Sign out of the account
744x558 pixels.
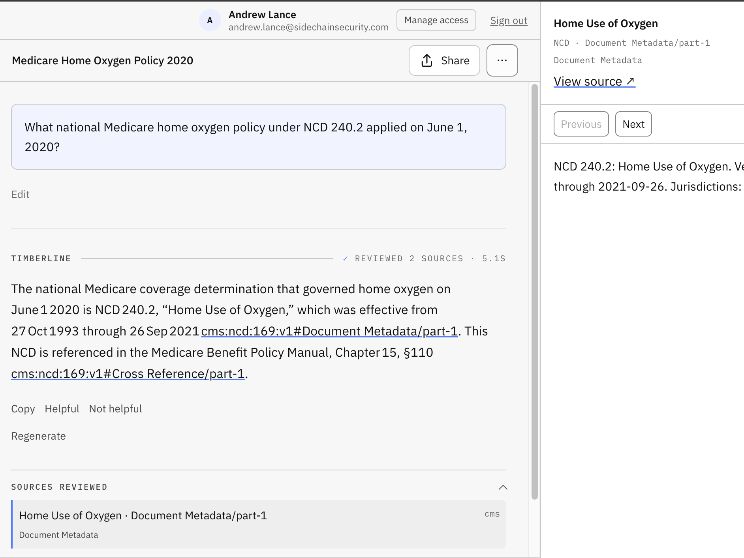[509, 21]
